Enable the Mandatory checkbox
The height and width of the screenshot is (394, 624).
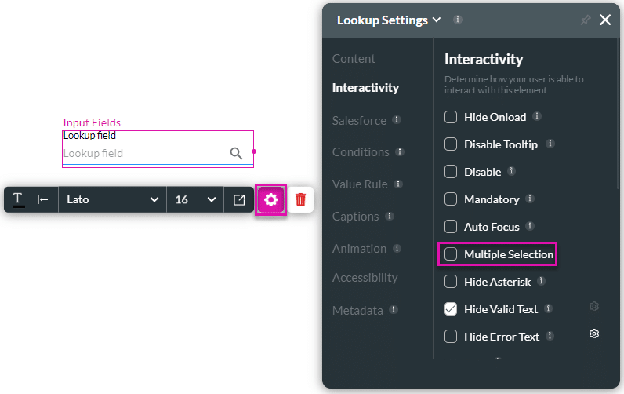click(451, 199)
